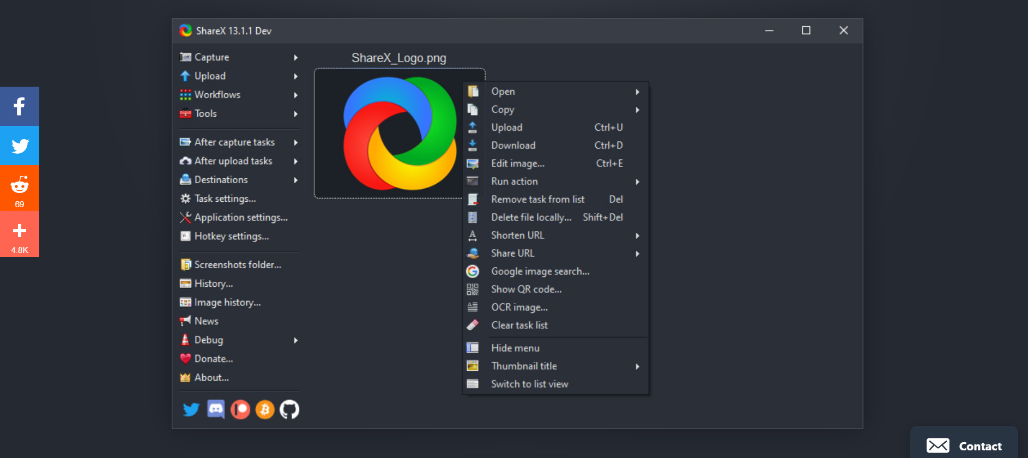Expand the Workflows submenu arrow
The image size is (1028, 458).
(x=296, y=95)
